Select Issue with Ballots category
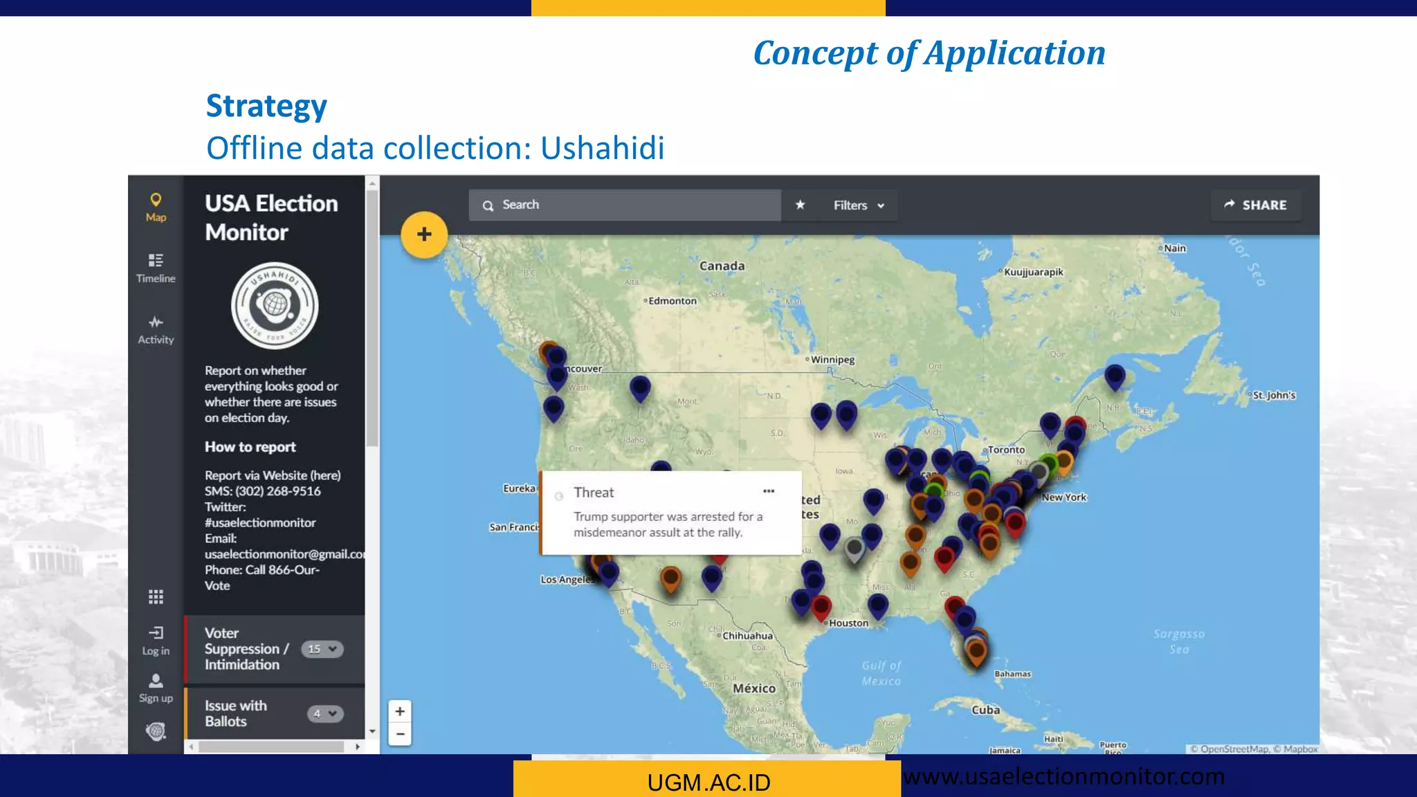 click(x=274, y=713)
